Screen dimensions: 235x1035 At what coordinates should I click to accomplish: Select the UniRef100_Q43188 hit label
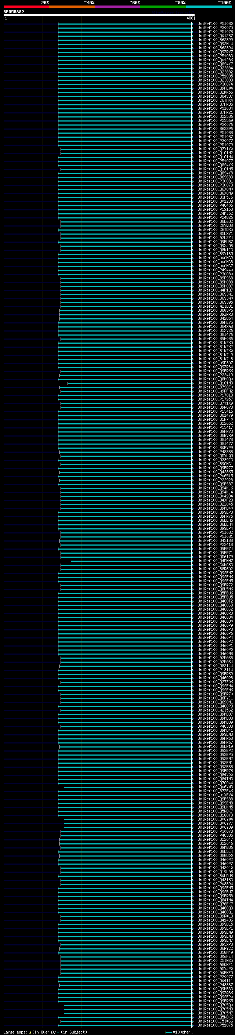coord(215,541)
